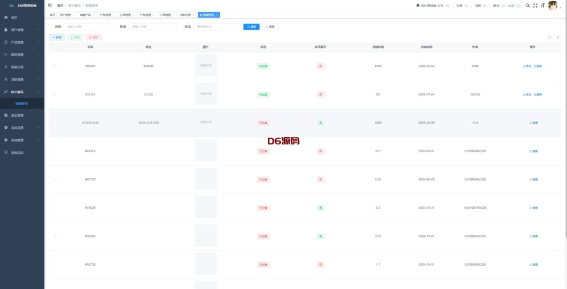The height and width of the screenshot is (289, 567).
Task: Tick the checkbox for row #52735
Action: click(55, 265)
